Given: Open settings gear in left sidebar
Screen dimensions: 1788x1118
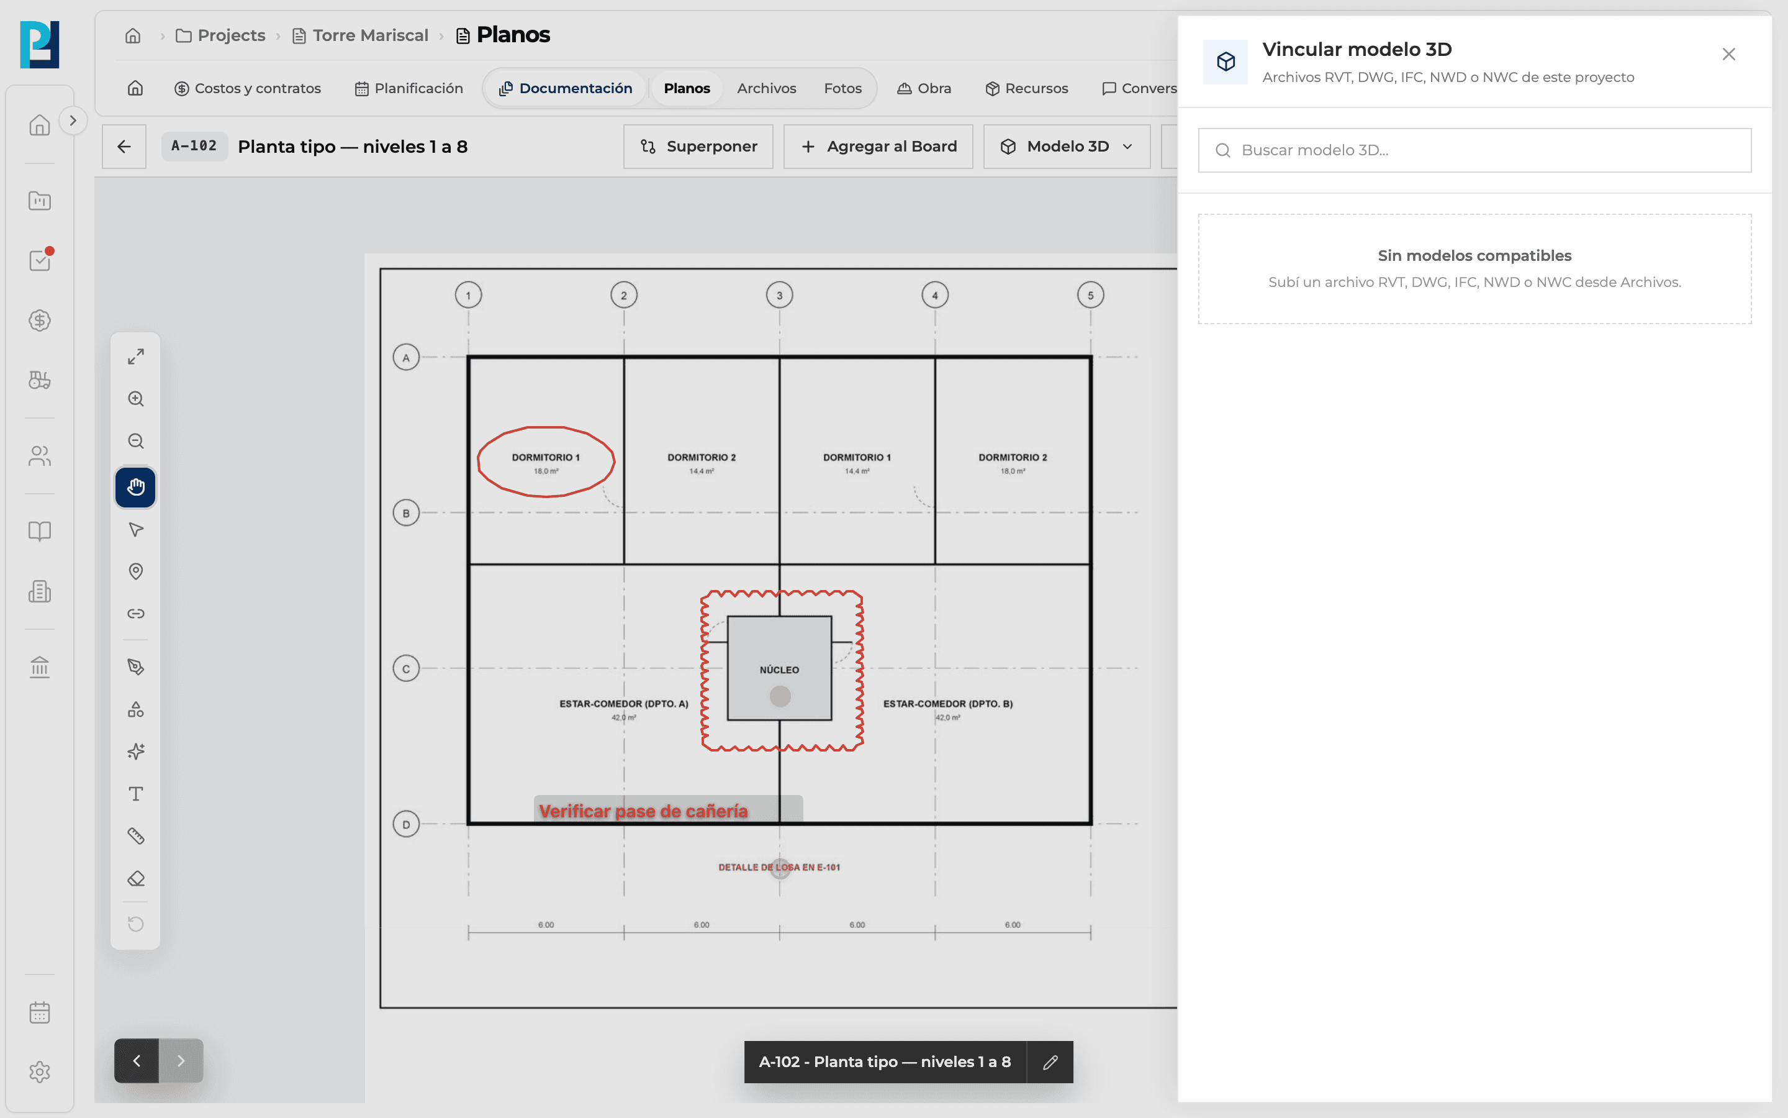Looking at the screenshot, I should coord(39,1072).
